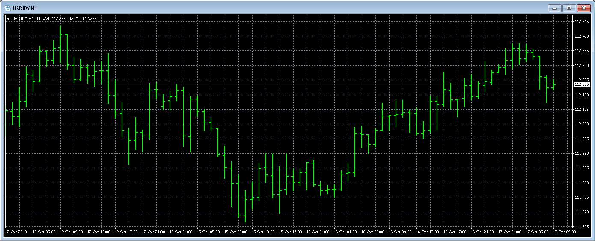This screenshot has width=595, height=241.
Task: Click the '12 Oct 17:00' time label
Action: (126, 232)
